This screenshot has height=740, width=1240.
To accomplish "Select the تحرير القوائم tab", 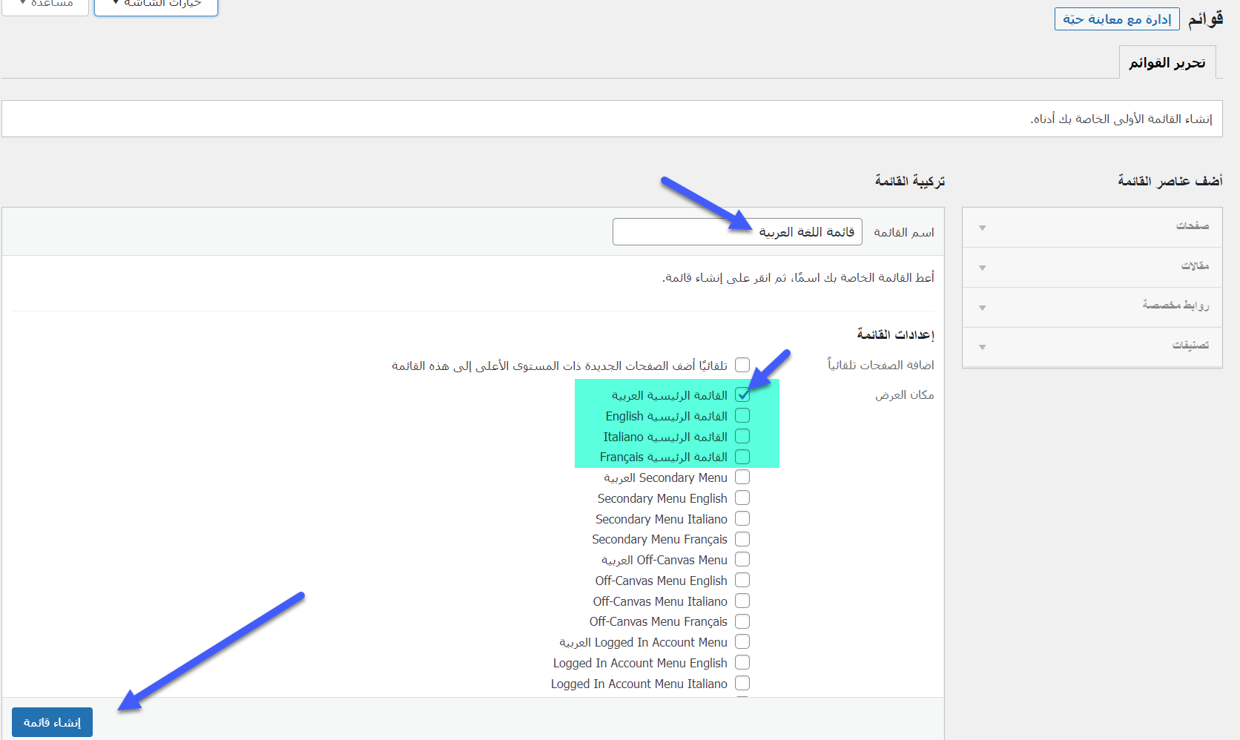I will click(x=1167, y=63).
